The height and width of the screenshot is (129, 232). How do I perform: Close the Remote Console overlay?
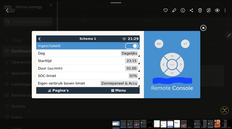tap(203, 28)
